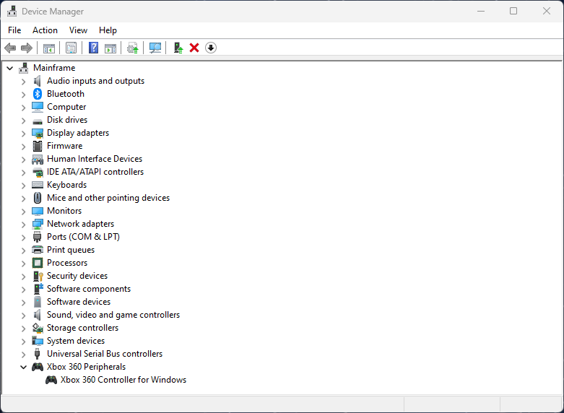Click the Disable device down-arrow icon
Screen dimensions: 564x413
tap(211, 48)
